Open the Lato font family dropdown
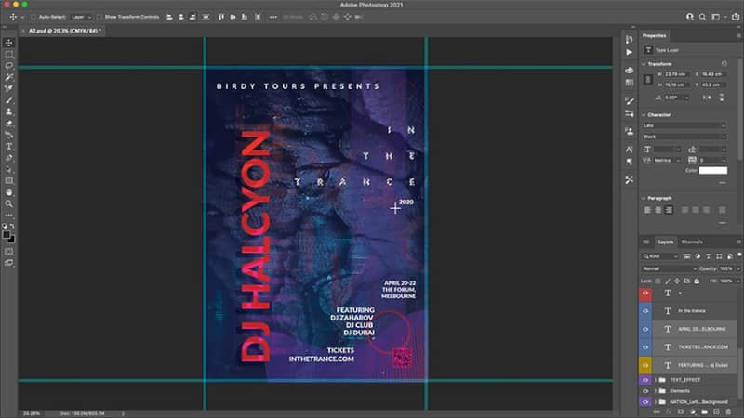This screenshot has height=418, width=744. click(684, 125)
